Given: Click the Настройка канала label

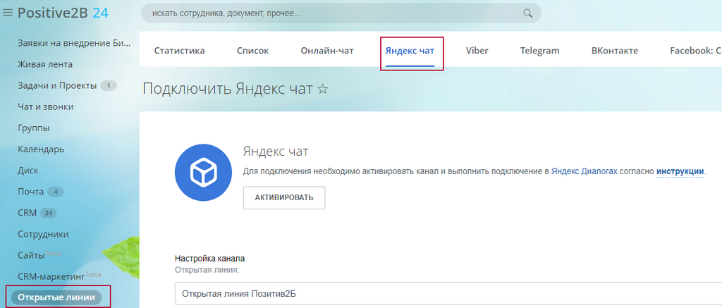Looking at the screenshot, I should [x=209, y=259].
